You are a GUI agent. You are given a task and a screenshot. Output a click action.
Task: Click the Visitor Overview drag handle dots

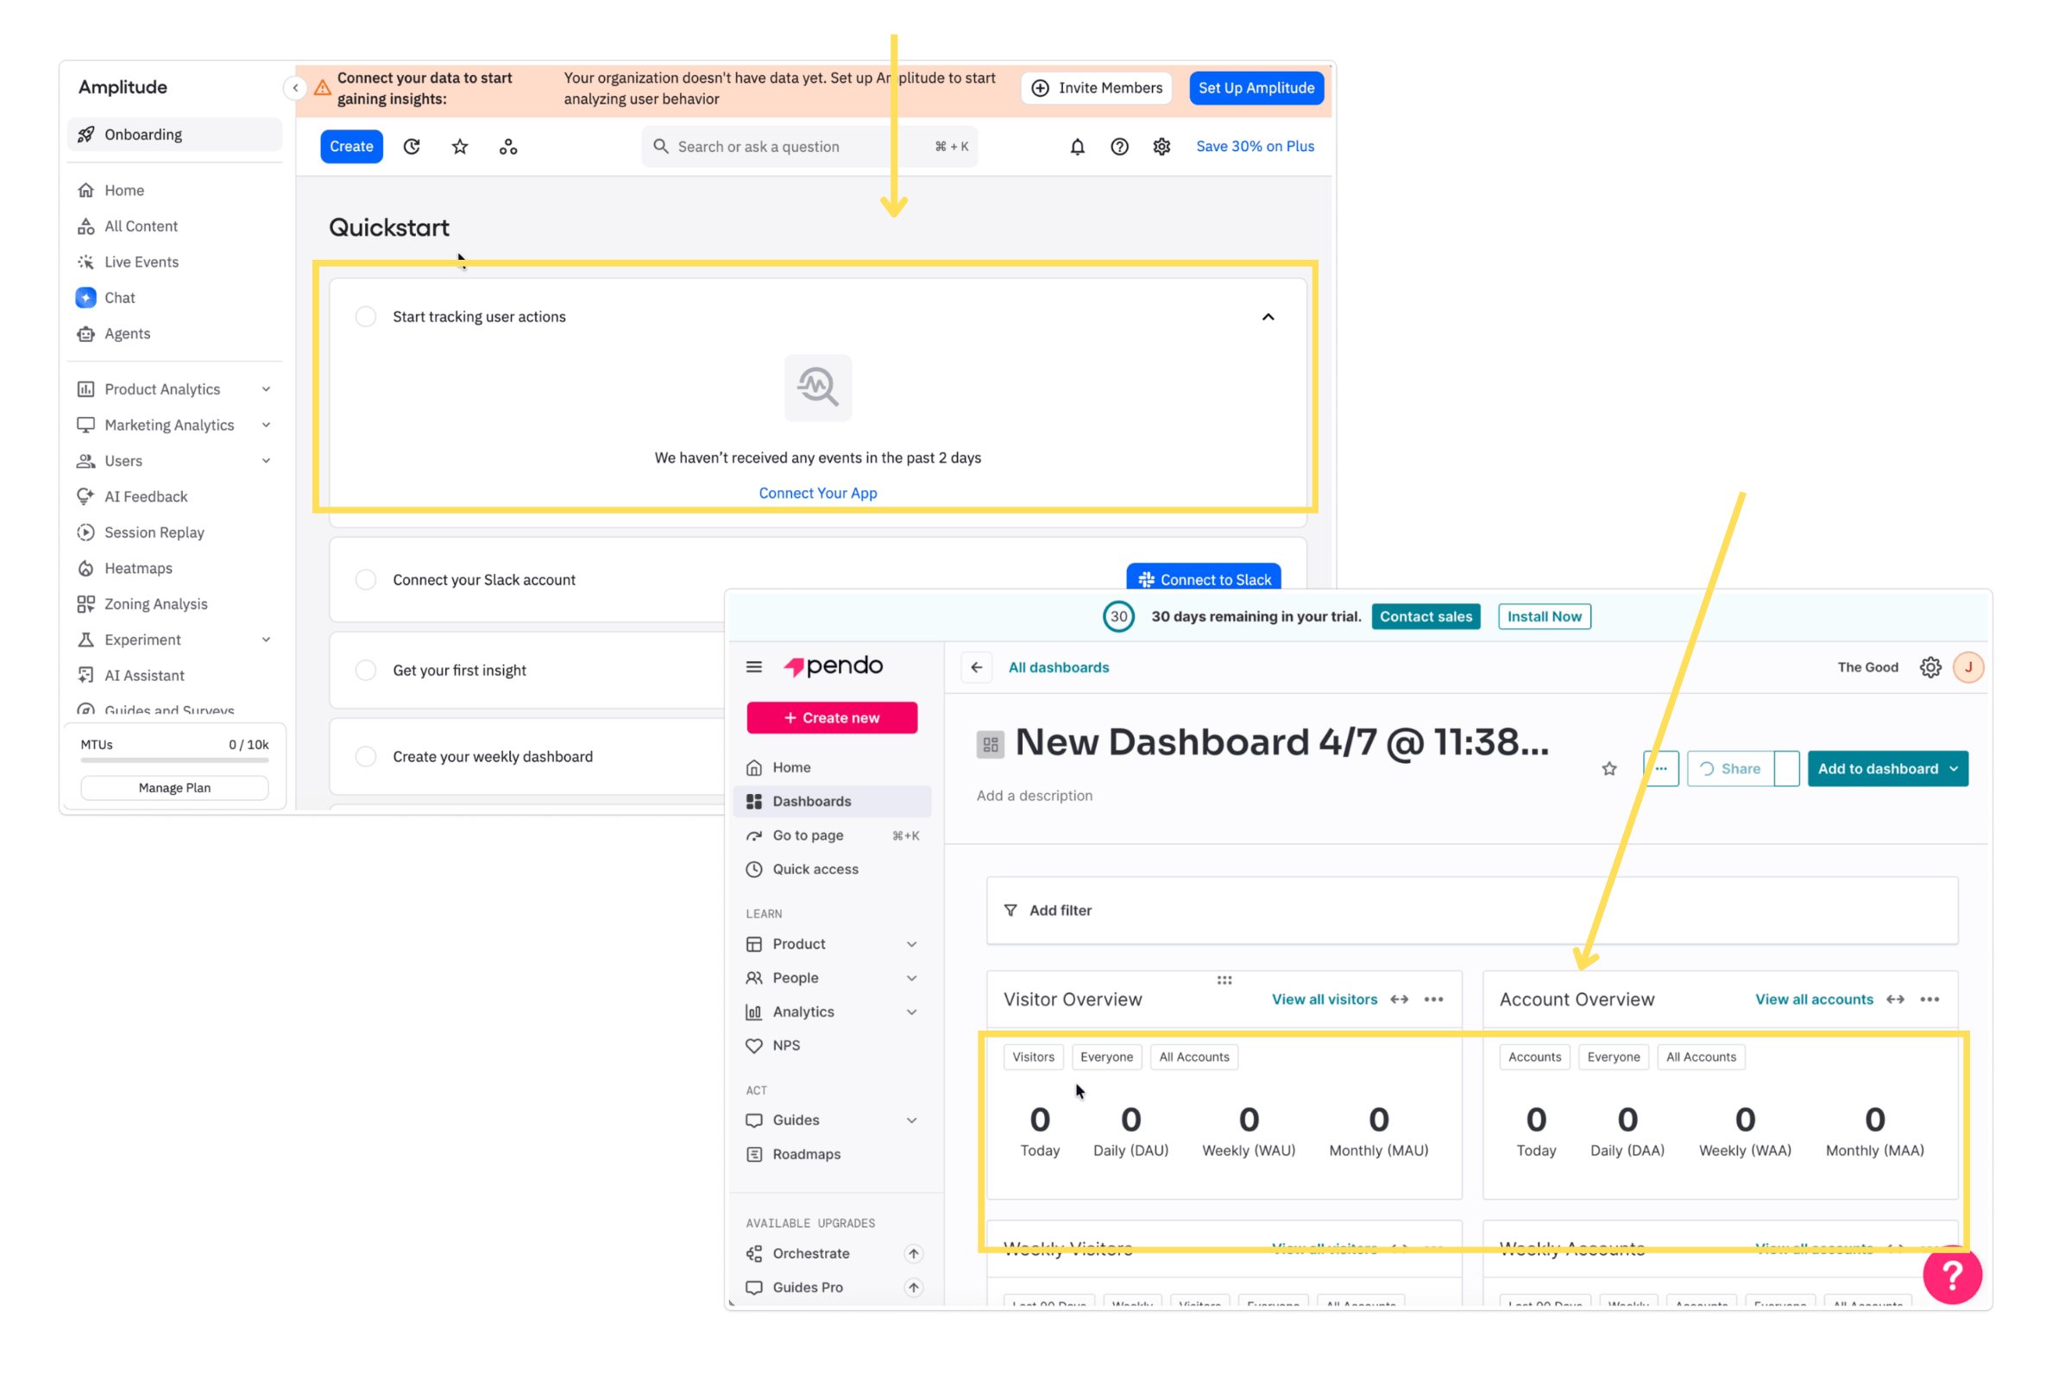tap(1224, 981)
